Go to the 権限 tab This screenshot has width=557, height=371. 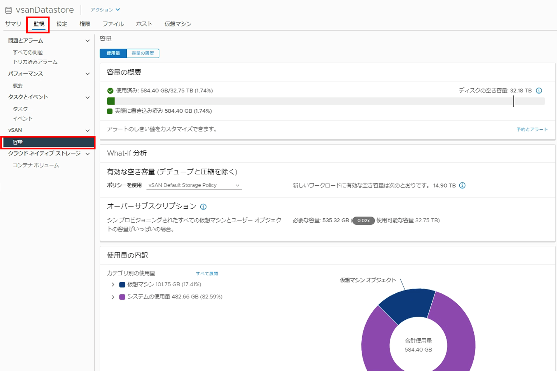pyautogui.click(x=85, y=24)
